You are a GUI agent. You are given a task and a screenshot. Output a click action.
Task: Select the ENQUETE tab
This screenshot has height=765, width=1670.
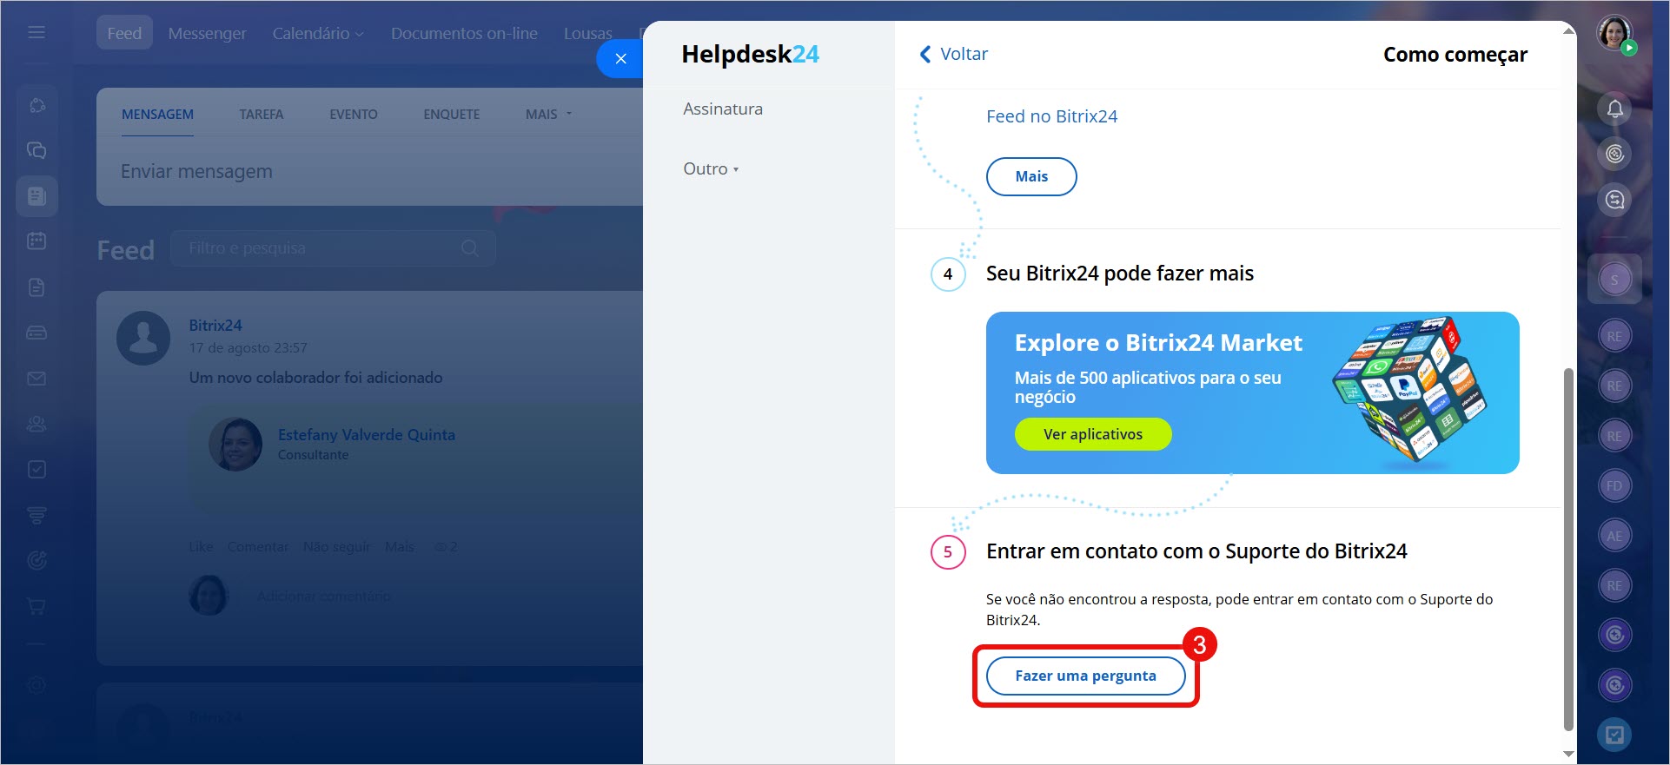tap(452, 115)
